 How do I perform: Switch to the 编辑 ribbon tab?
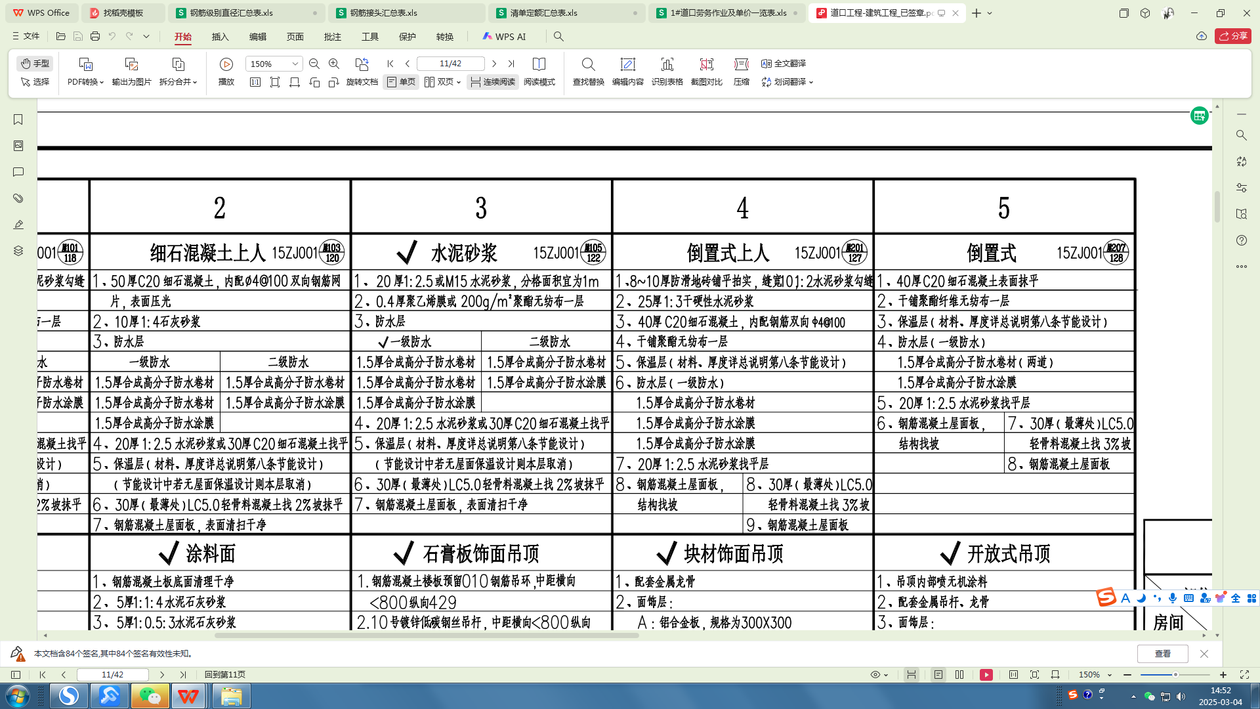click(258, 37)
